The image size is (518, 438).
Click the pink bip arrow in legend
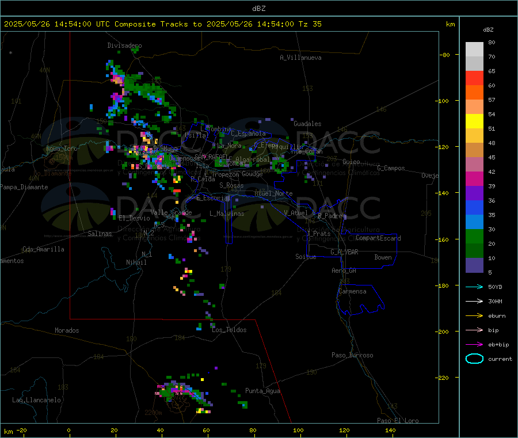coord(474,330)
